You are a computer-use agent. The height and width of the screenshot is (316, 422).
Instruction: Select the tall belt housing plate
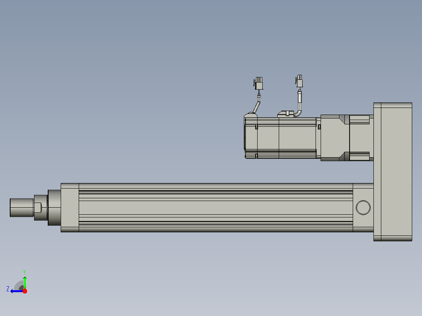coord(393,172)
